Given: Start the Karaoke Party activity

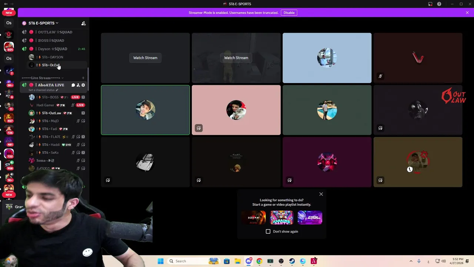Looking at the screenshot, I should (282, 218).
